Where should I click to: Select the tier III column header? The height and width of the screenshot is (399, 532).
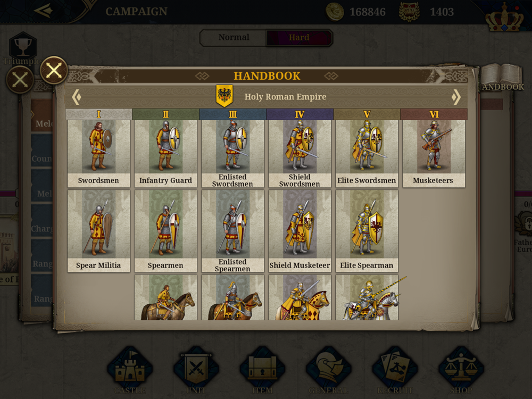(233, 114)
